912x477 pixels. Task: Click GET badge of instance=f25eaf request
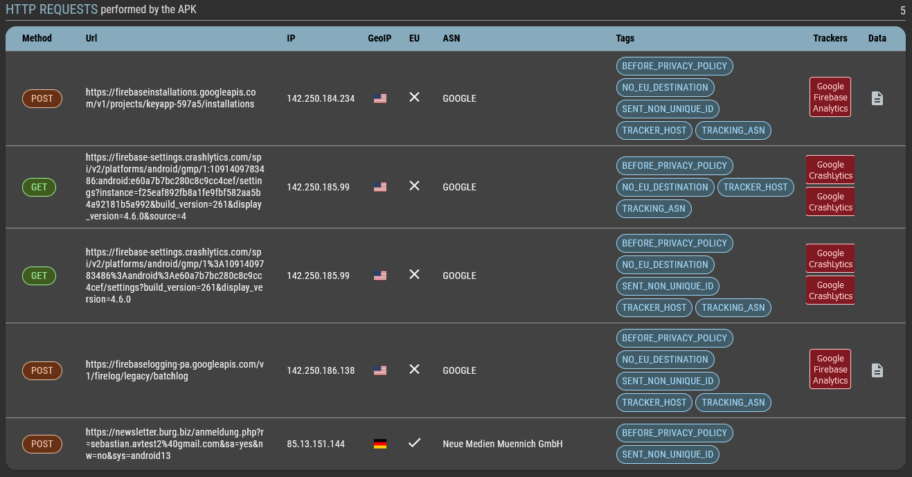(x=39, y=187)
